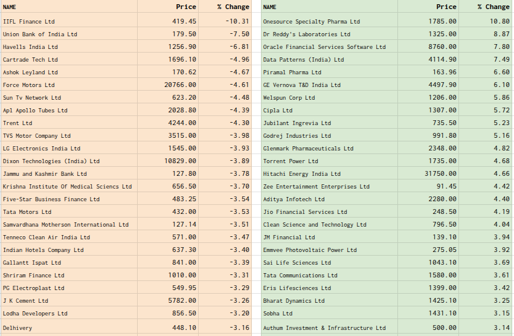This screenshot has width=514, height=336.
Task: Click Sun Tv Network Ltd
Action: click(32, 98)
